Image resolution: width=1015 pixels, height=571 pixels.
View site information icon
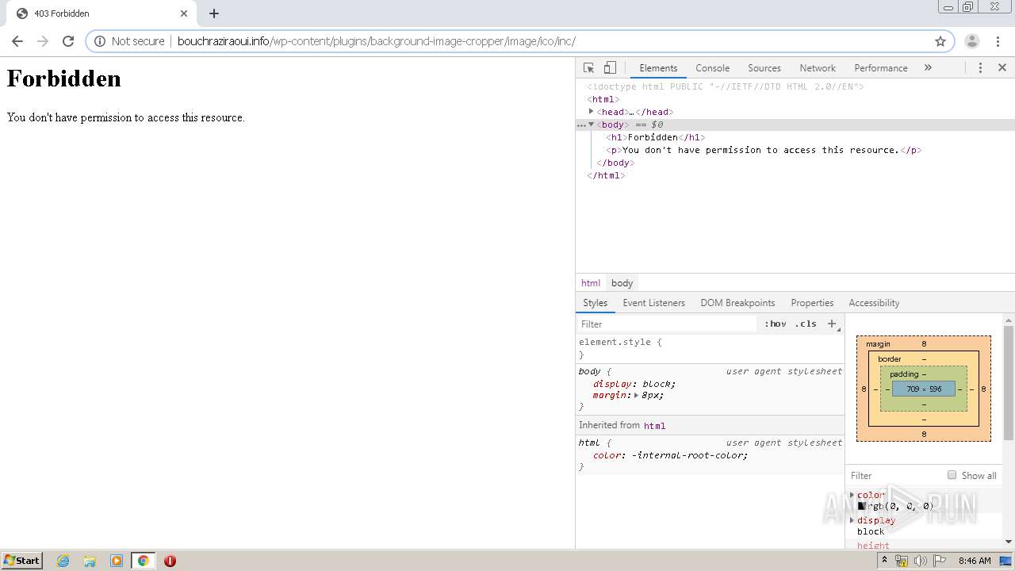(100, 41)
